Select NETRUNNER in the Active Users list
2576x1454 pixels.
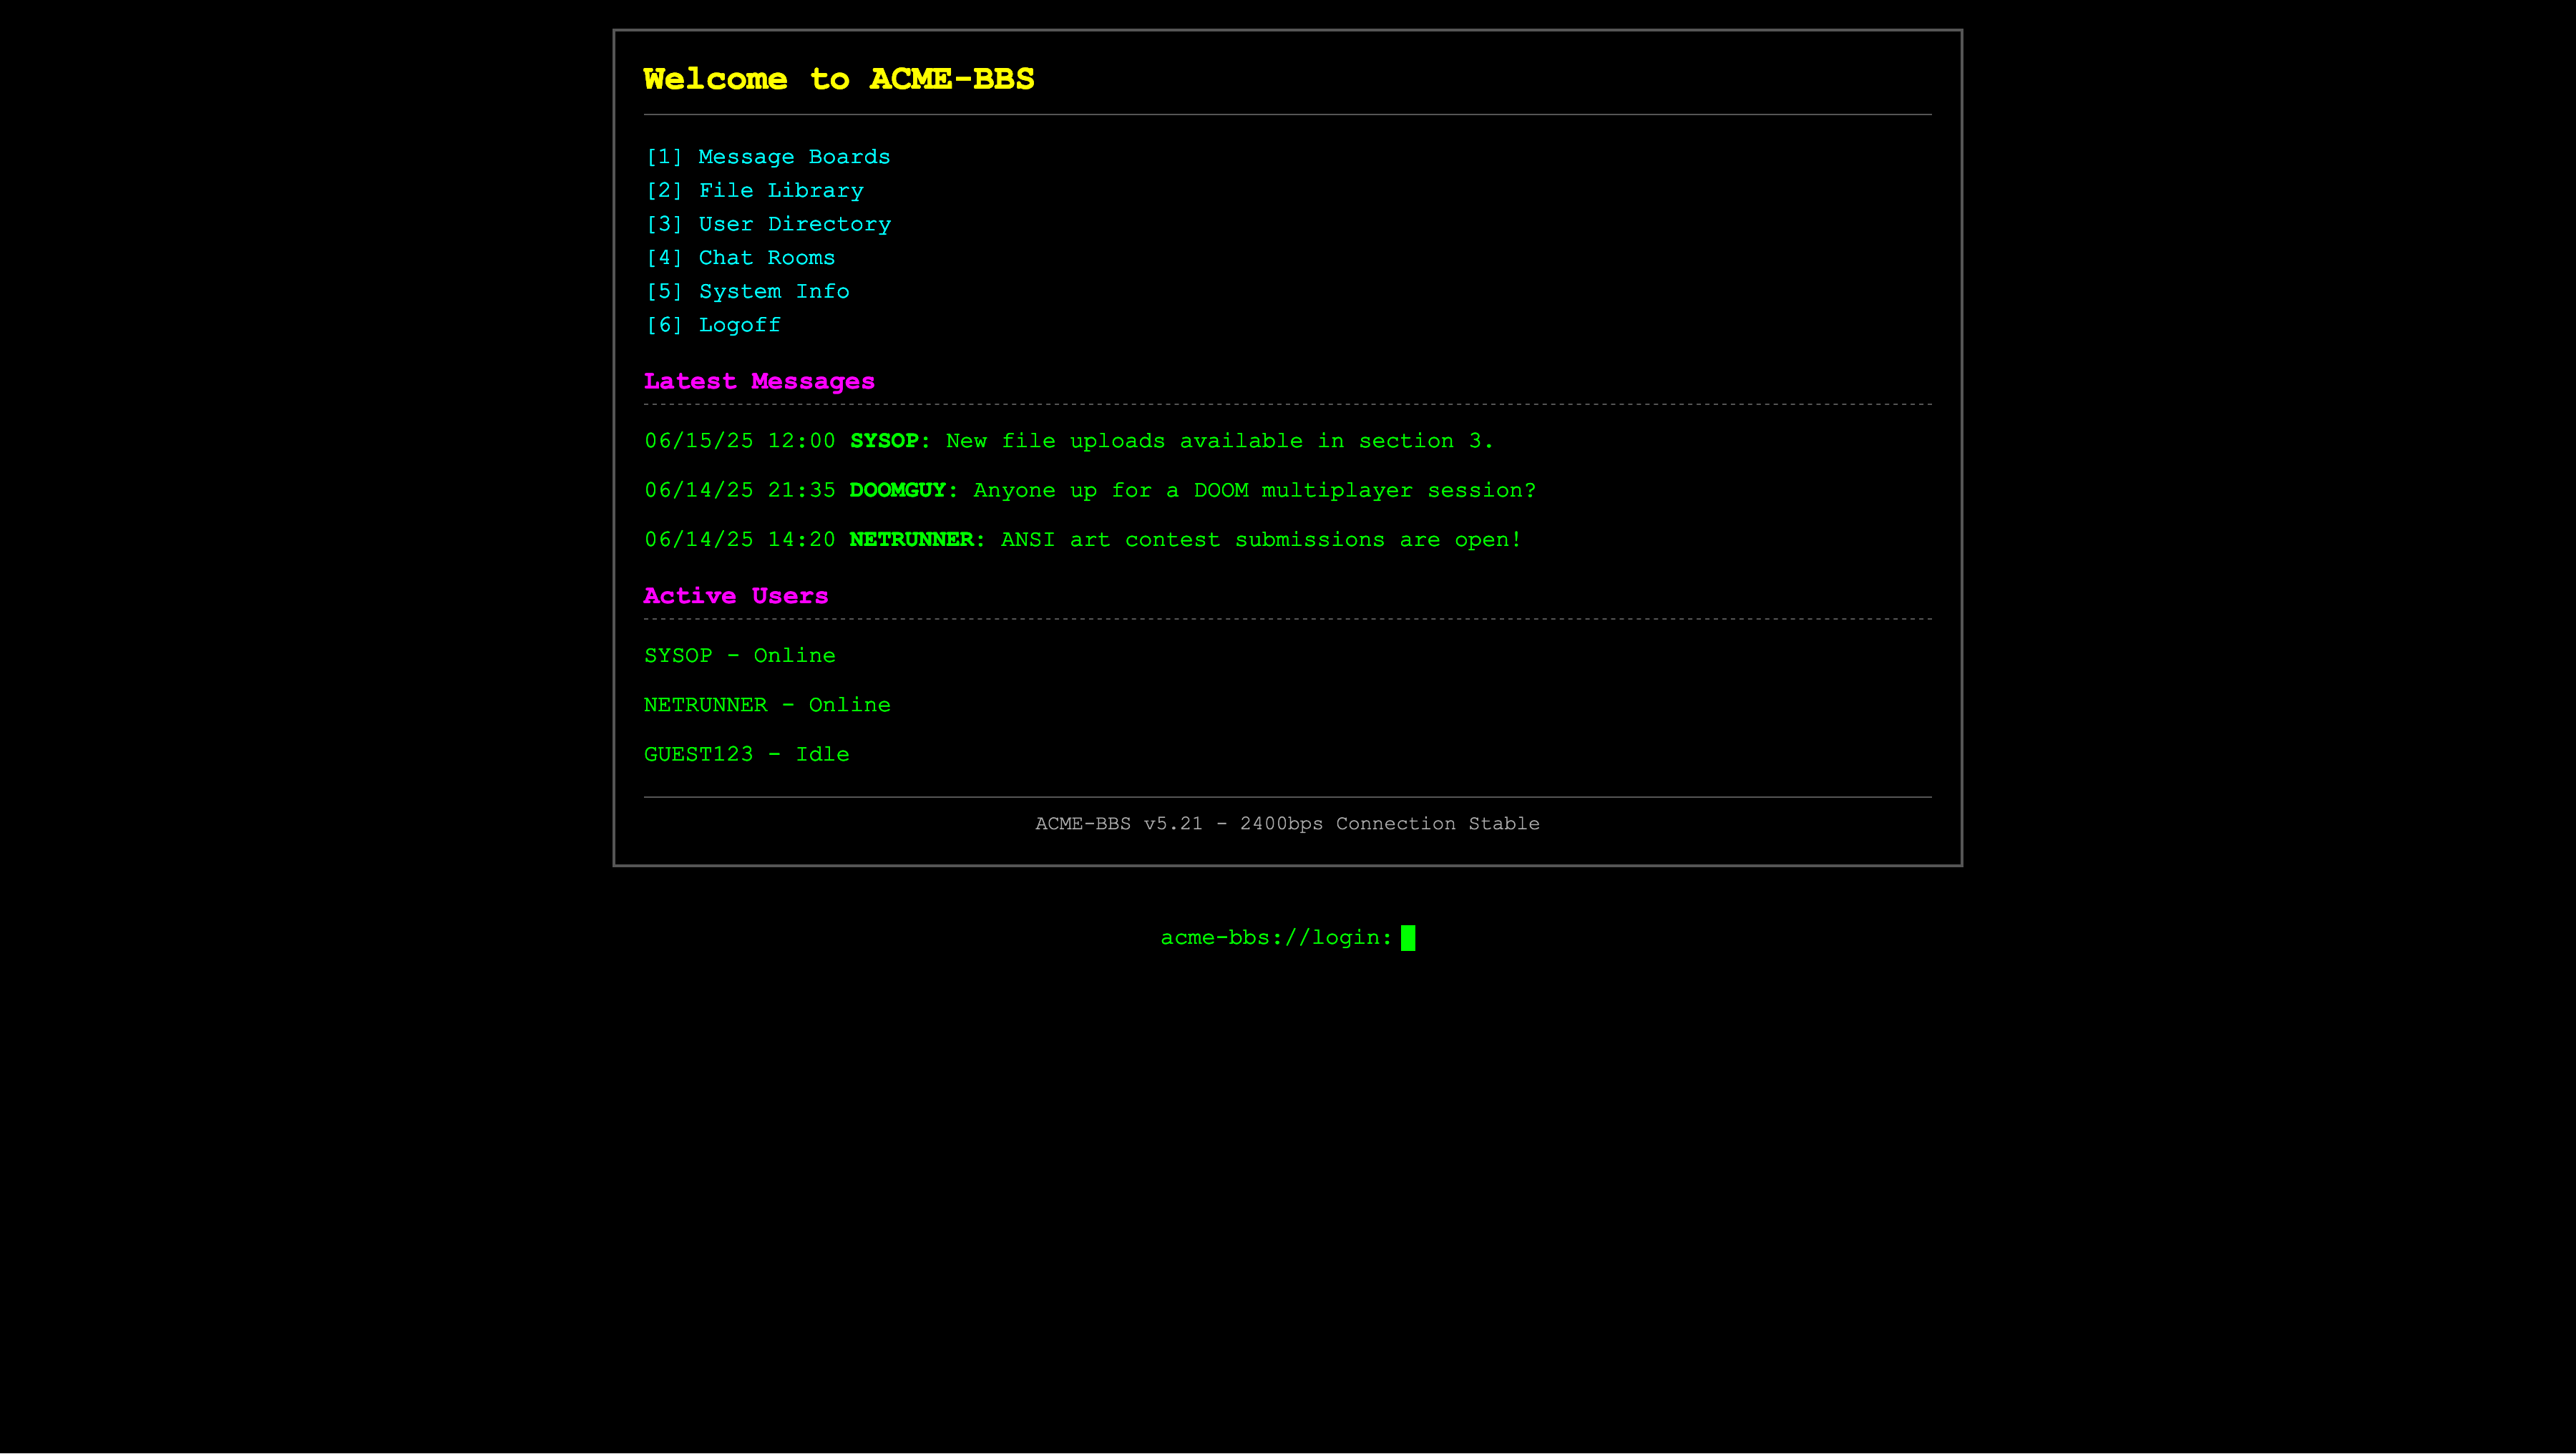pos(767,704)
